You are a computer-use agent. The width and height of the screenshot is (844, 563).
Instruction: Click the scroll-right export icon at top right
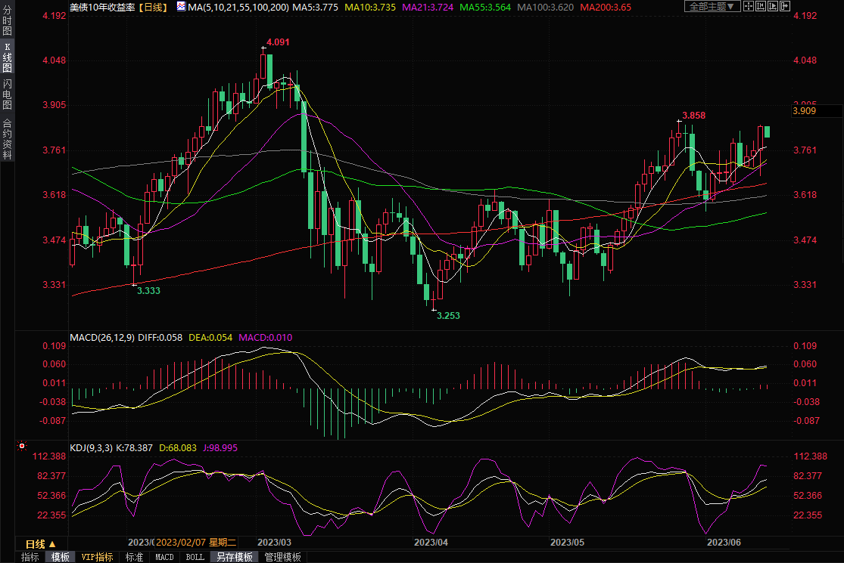786,6
